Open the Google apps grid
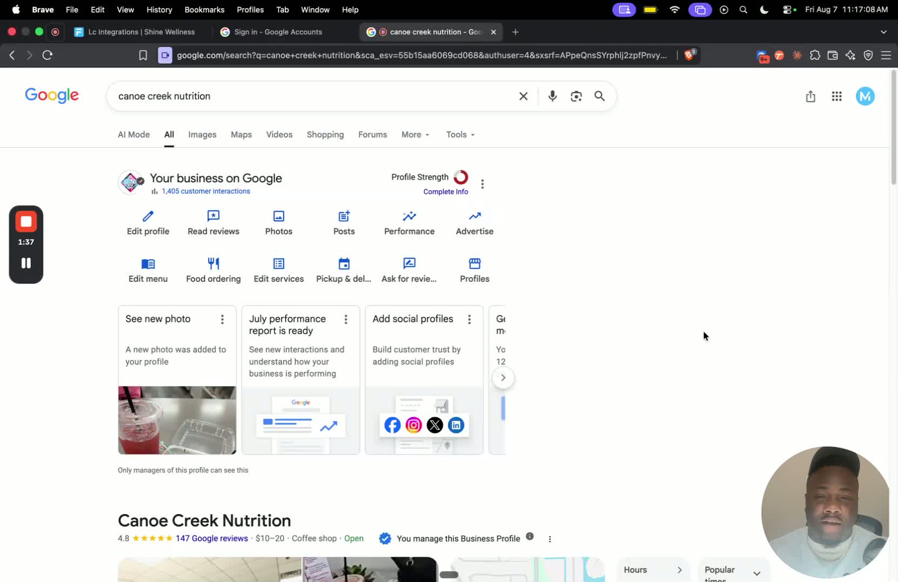 [x=837, y=96]
